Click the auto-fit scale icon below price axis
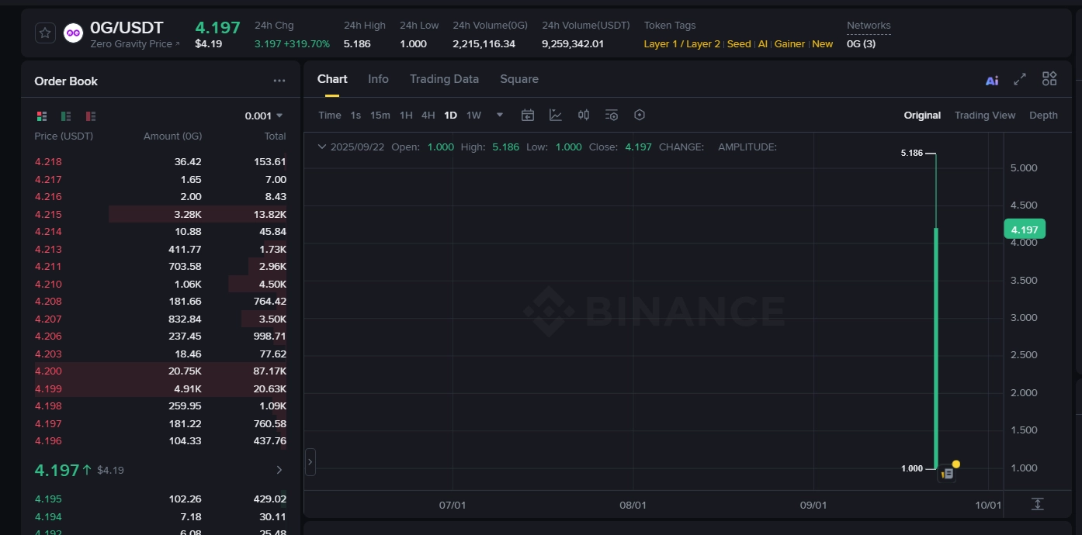1082x535 pixels. click(1038, 503)
